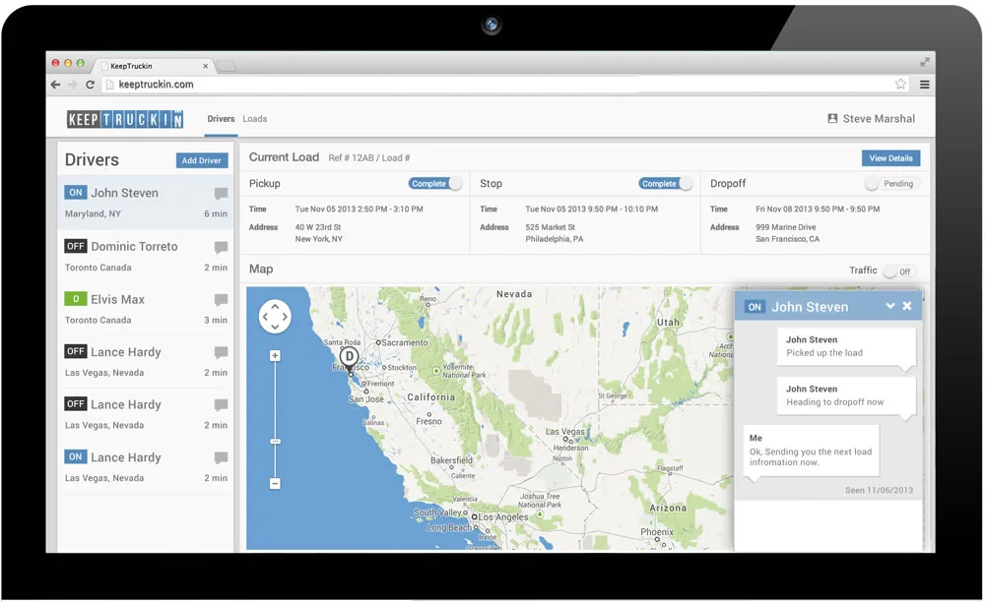Click Maryland, NY location text
The width and height of the screenshot is (985, 602).
point(93,213)
